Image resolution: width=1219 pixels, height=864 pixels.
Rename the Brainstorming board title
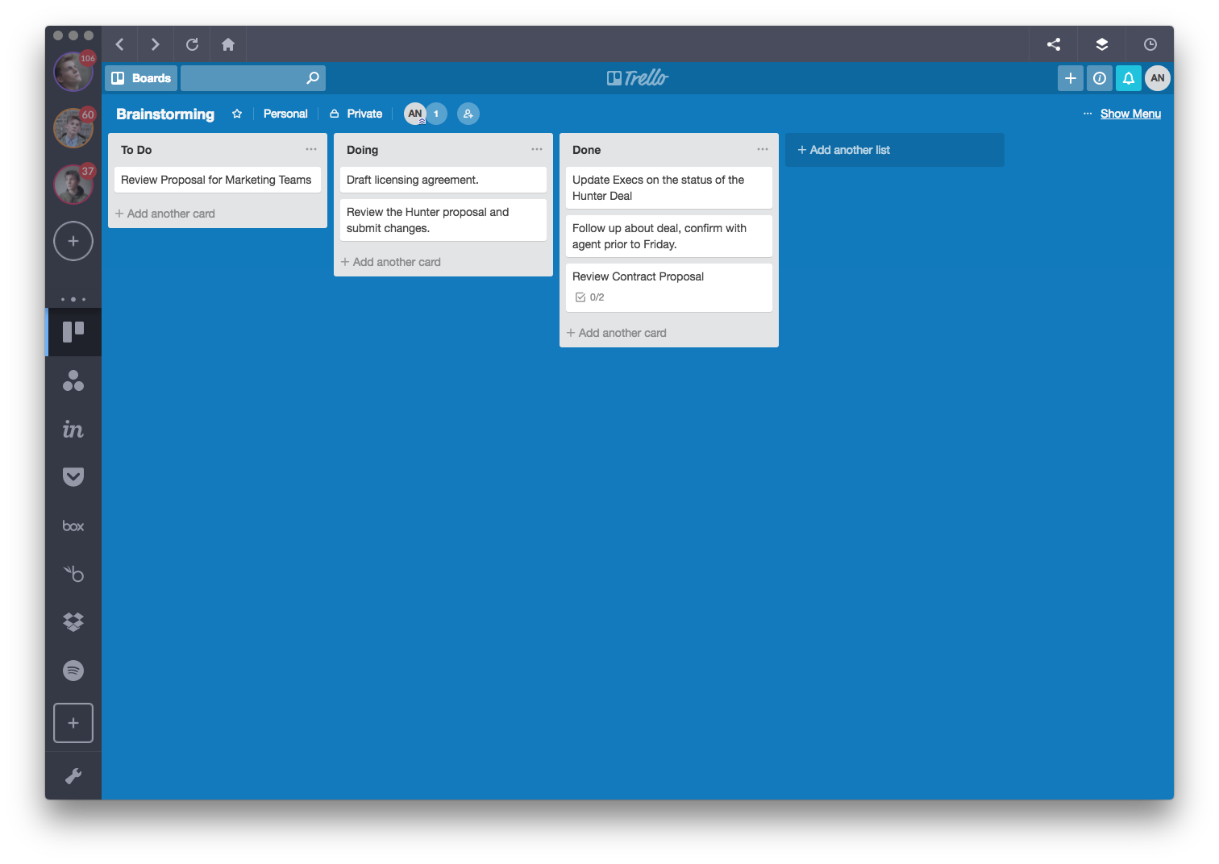165,114
